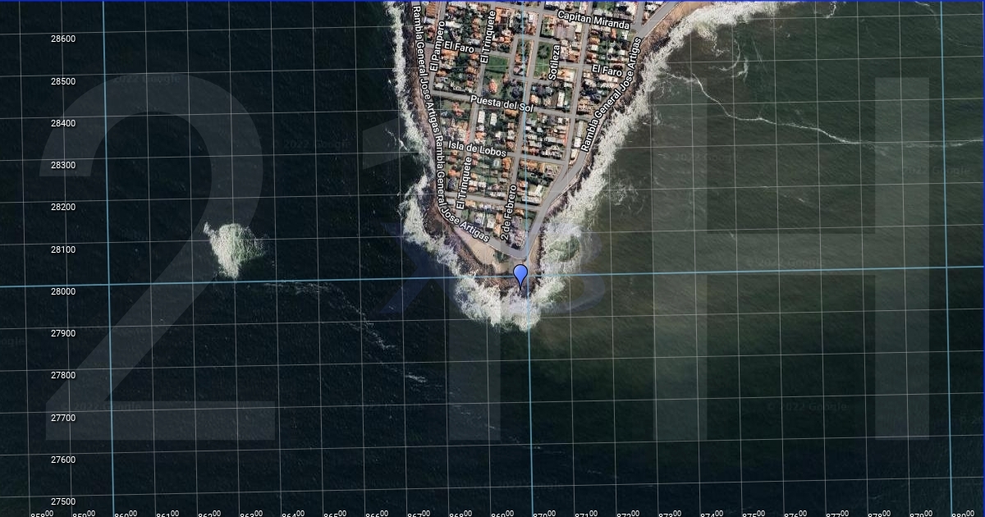Click the 28600 northing grid label
This screenshot has width=985, height=517.
(63, 39)
